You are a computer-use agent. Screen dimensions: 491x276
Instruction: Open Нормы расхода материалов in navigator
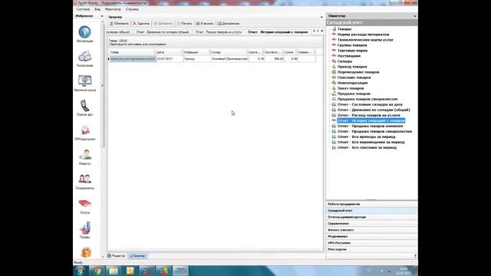tap(363, 34)
